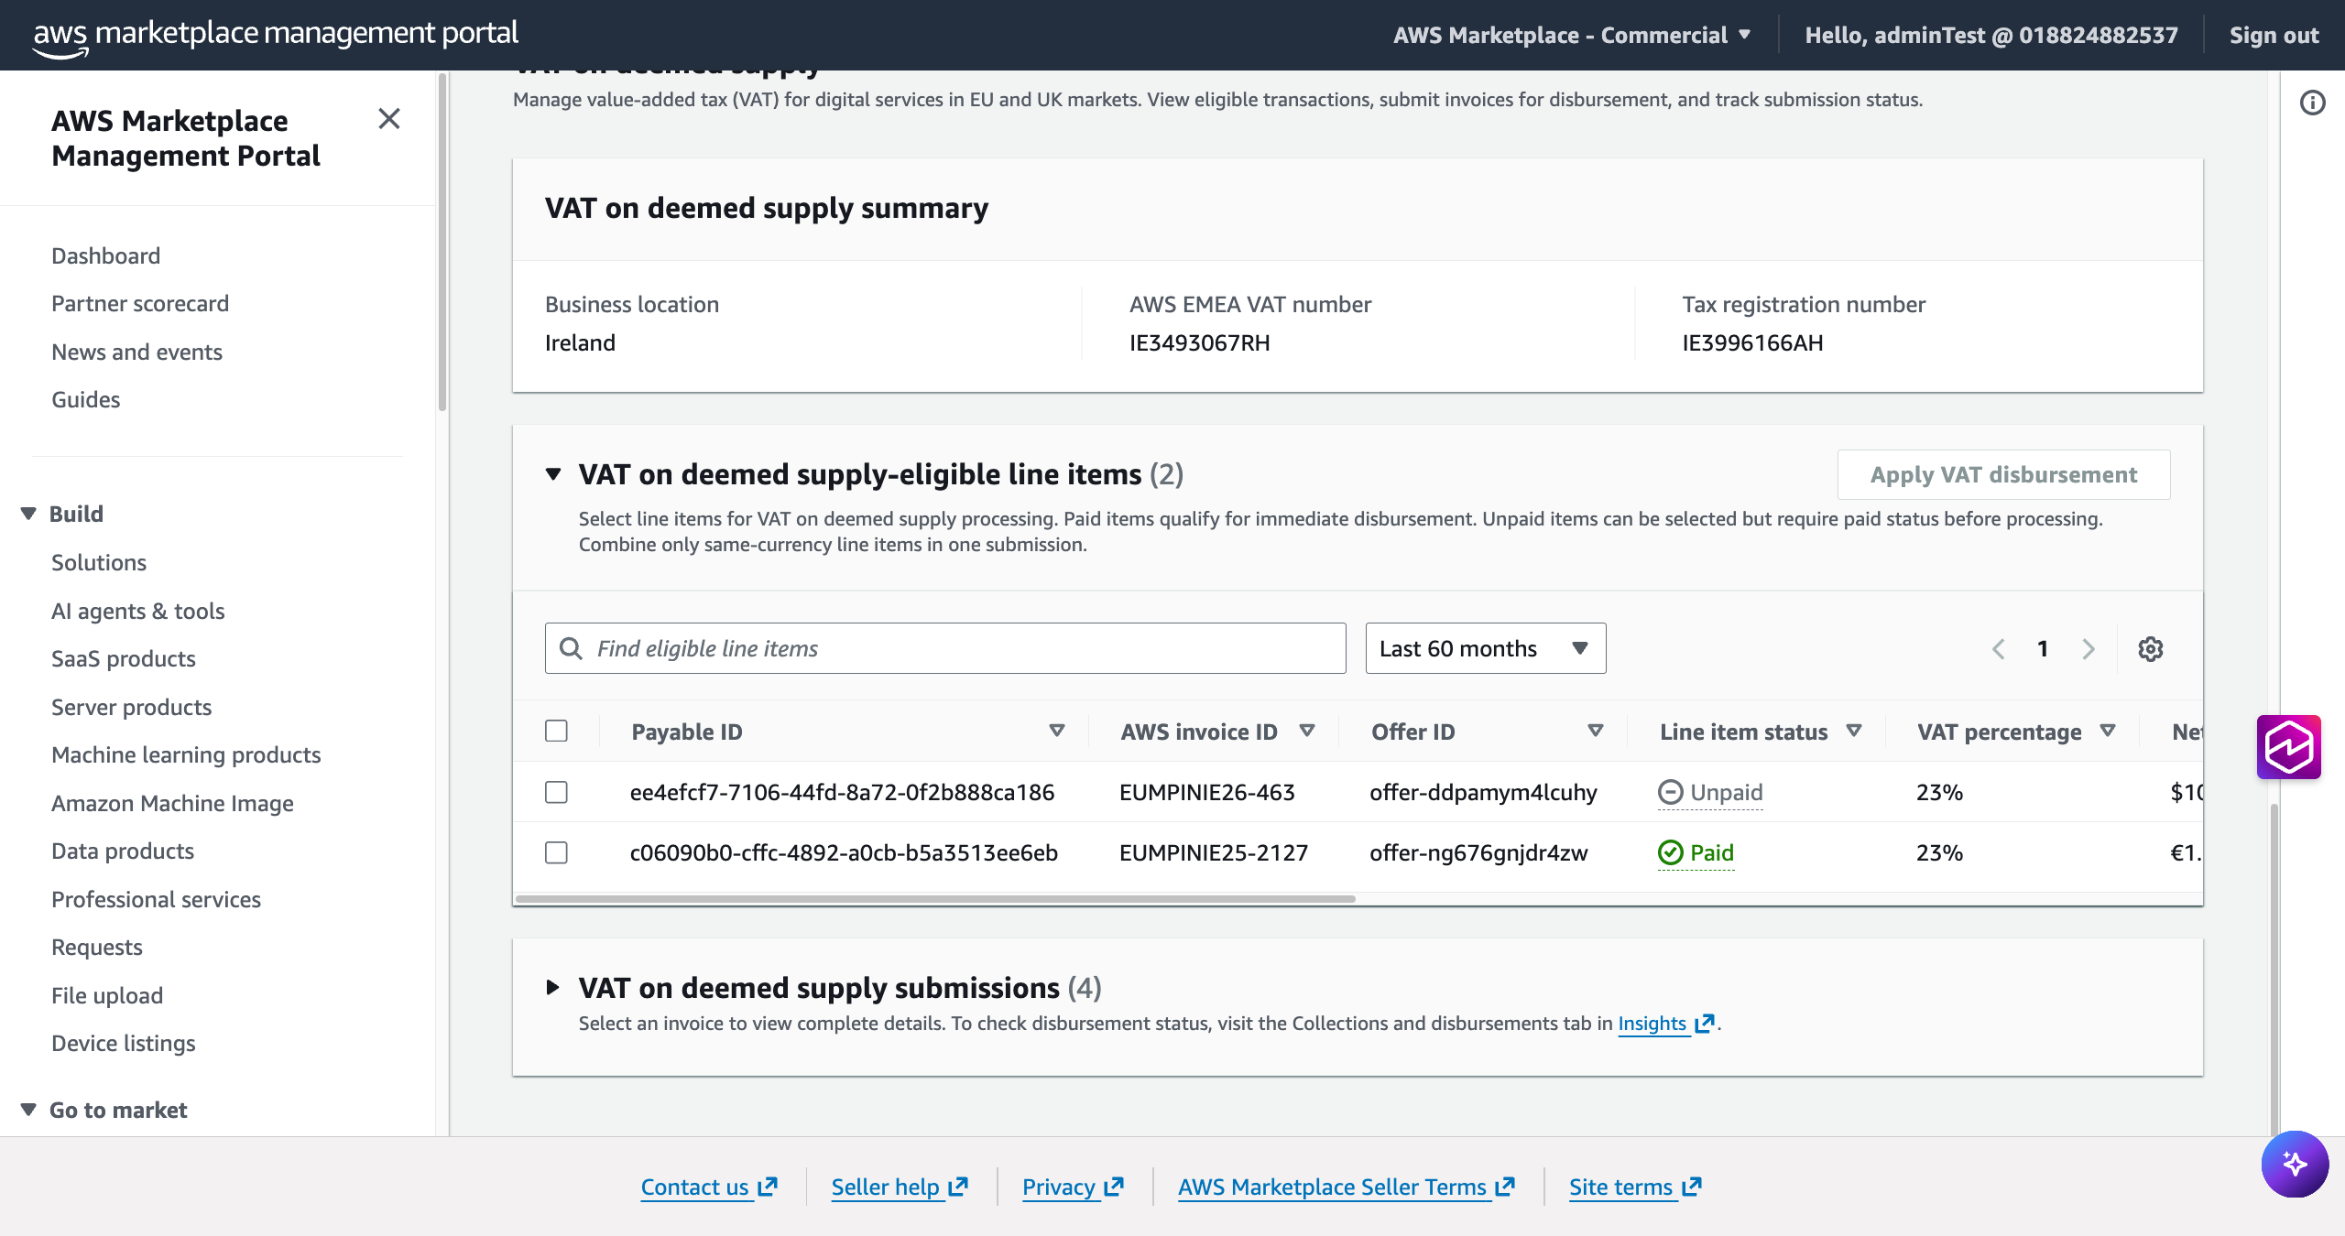The height and width of the screenshot is (1236, 2345).
Task: Click the search magnifier icon
Action: point(571,648)
